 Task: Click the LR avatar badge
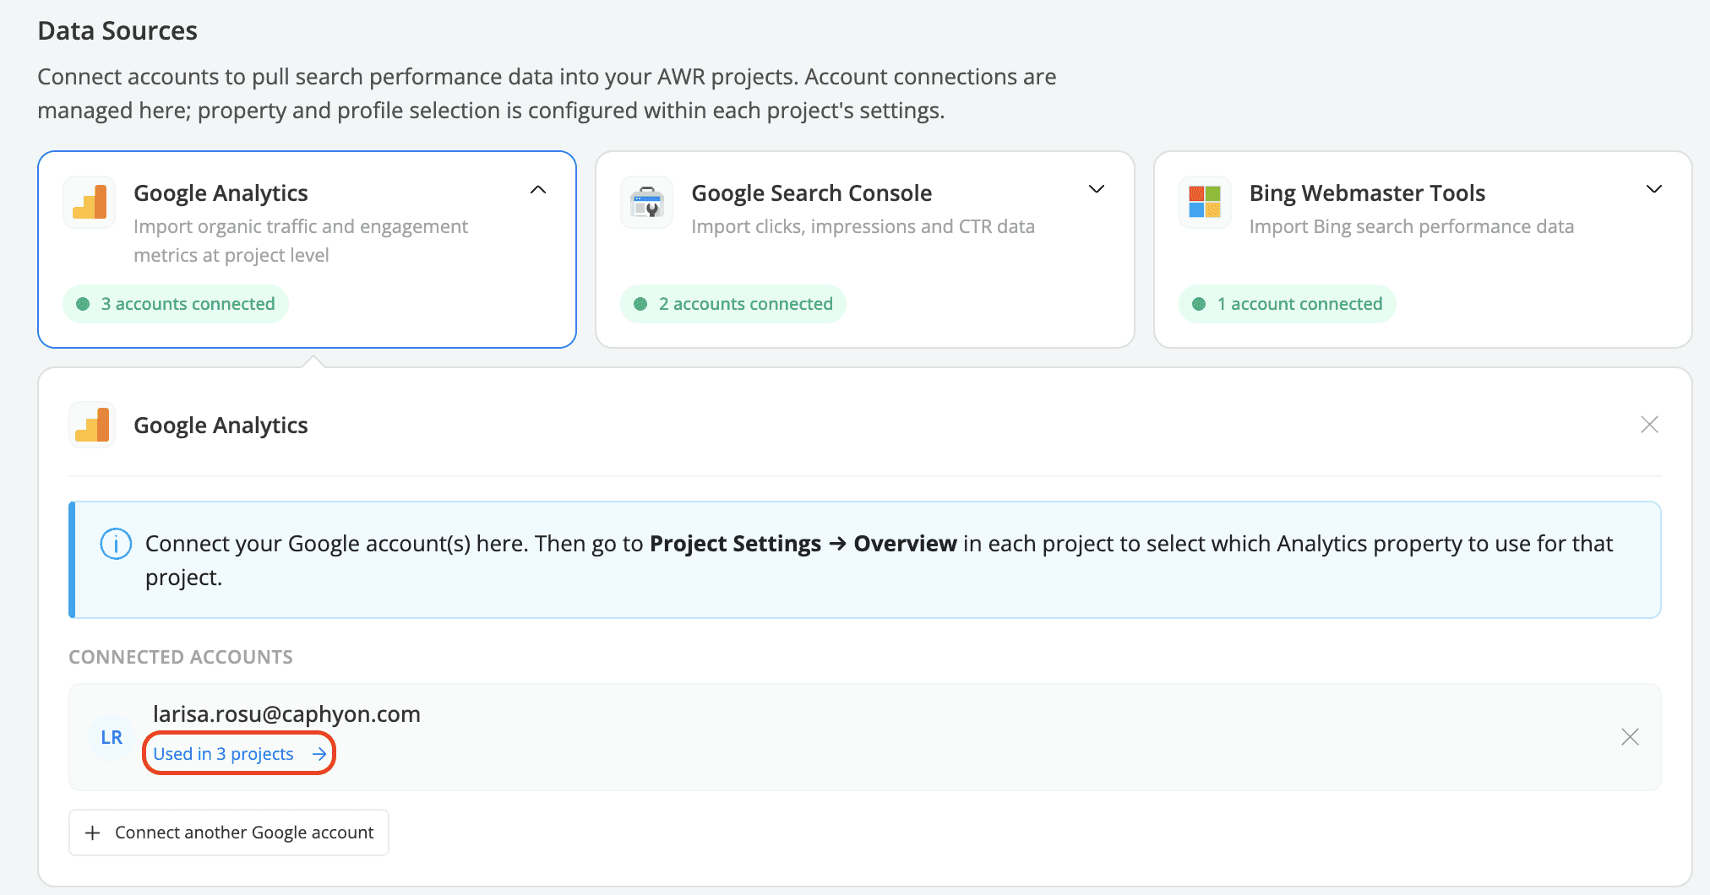point(112,737)
